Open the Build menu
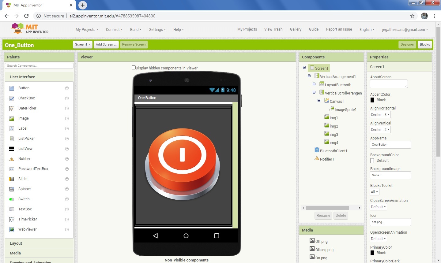Viewport: 441px width, 263px height. pos(136,30)
